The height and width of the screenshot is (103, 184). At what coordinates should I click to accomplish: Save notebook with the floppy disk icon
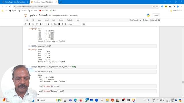pos(25,24)
